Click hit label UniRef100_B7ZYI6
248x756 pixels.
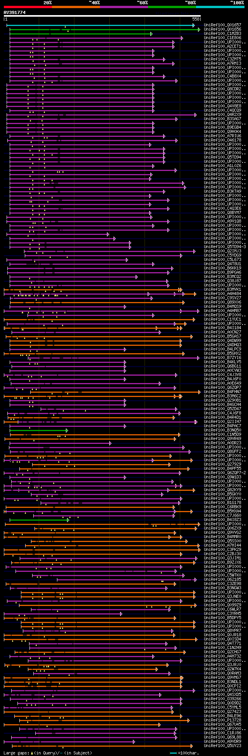[222, 358]
